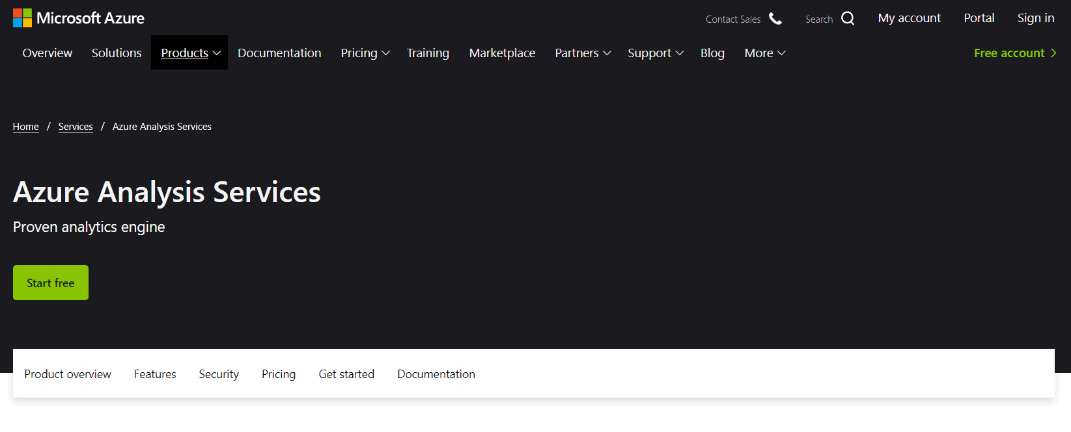Click the Start free button
This screenshot has width=1071, height=432.
click(x=51, y=283)
